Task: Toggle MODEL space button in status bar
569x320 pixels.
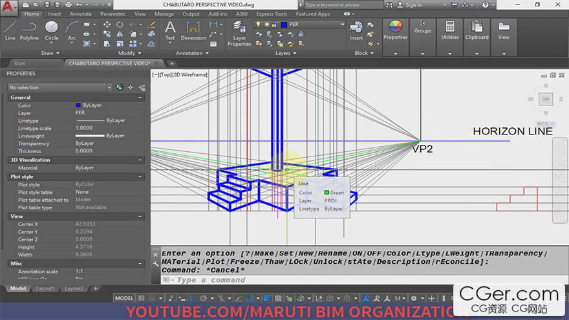Action: point(124,299)
